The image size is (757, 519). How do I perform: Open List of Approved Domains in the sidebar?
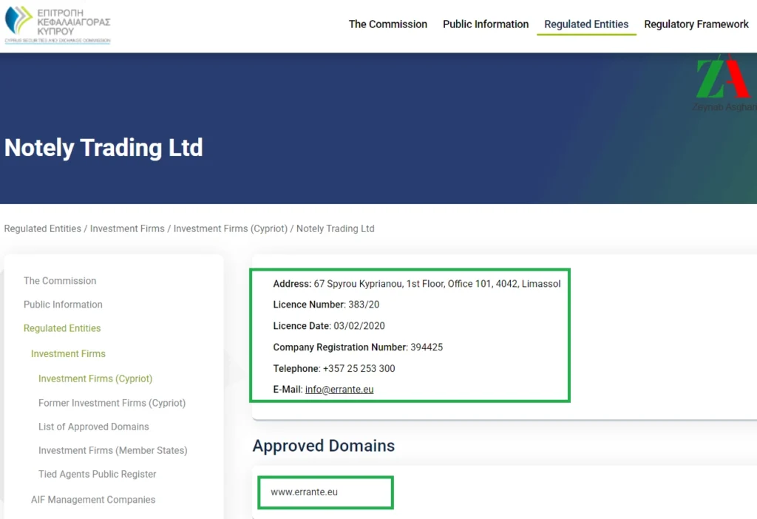(94, 427)
